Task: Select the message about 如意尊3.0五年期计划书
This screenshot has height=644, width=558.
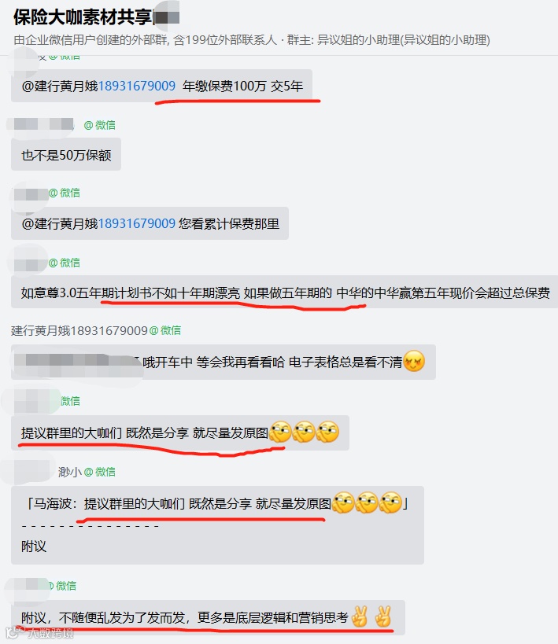Action: pyautogui.click(x=286, y=293)
